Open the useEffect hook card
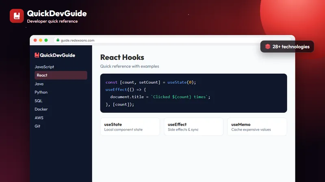 (x=194, y=127)
